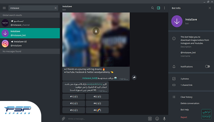Choose story button #2
Screen dimensions: 214x122
coord(97,97)
